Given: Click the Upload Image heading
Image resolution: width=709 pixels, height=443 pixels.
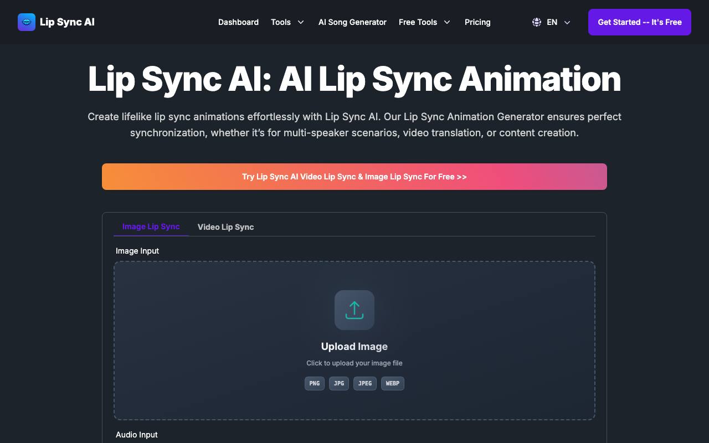Looking at the screenshot, I should pyautogui.click(x=354, y=347).
